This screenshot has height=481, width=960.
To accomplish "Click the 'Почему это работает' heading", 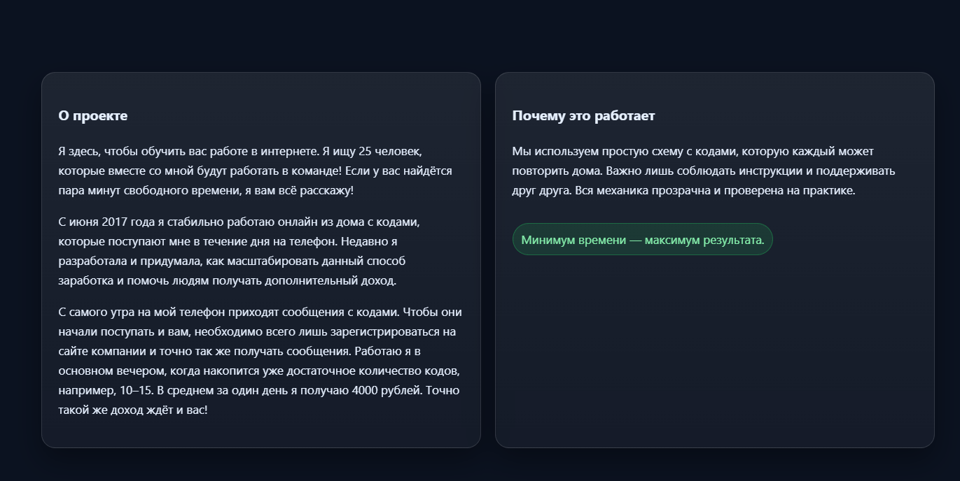I will [583, 116].
